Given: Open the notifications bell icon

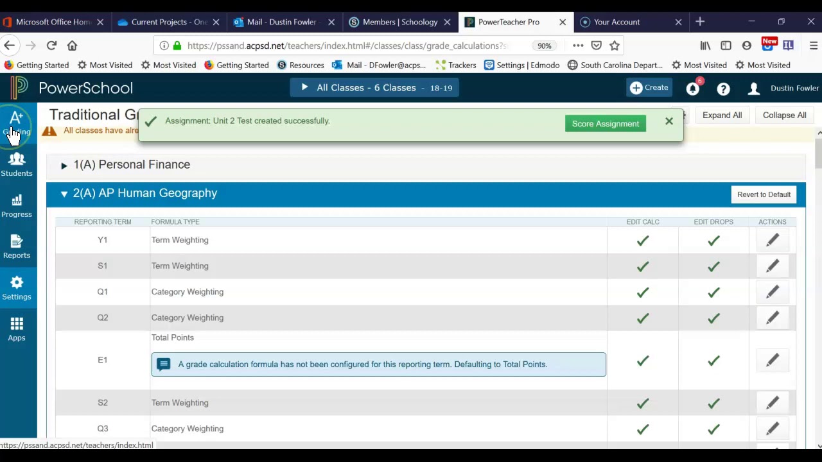Looking at the screenshot, I should (693, 88).
